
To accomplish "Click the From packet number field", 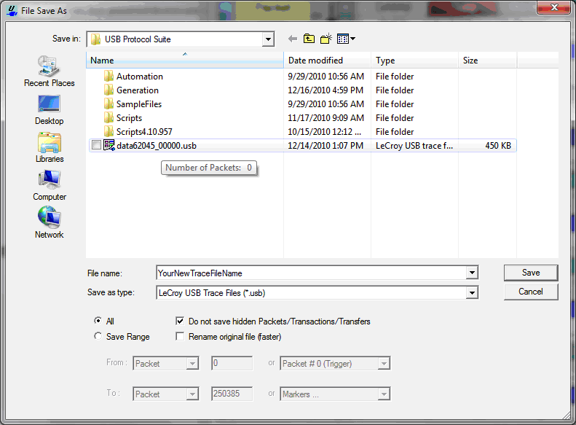I will click(232, 363).
